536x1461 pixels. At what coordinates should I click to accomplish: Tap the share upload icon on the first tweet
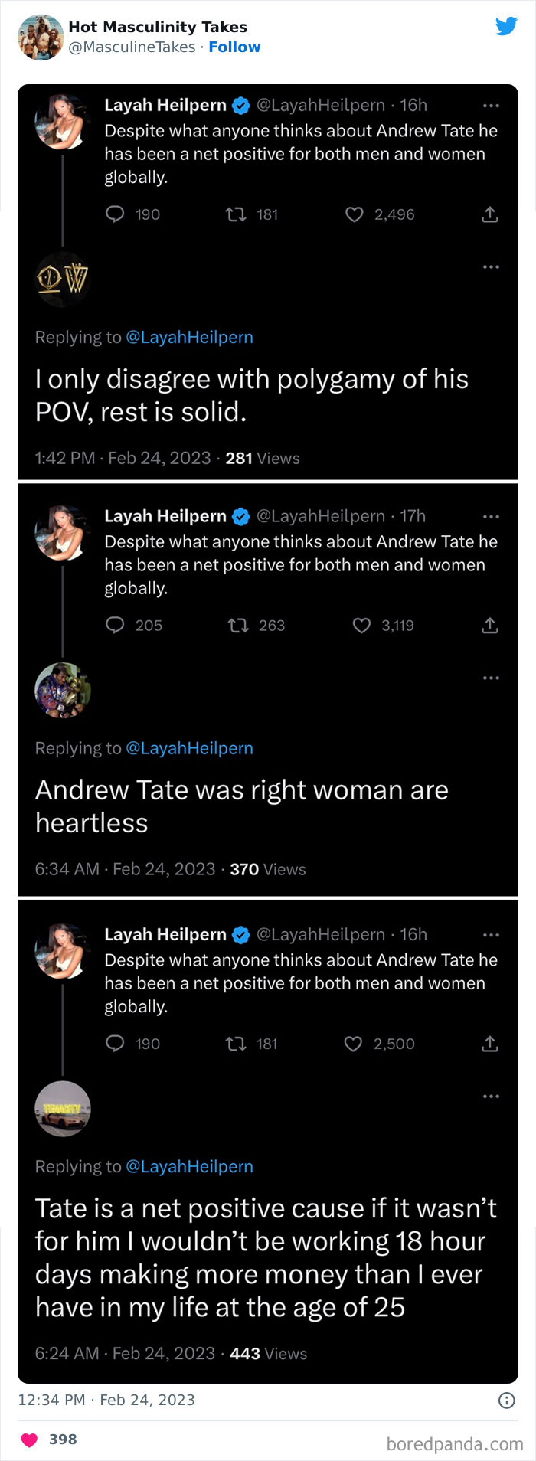[x=489, y=214]
